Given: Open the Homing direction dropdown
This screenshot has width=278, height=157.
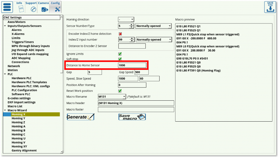Looking at the screenshot, I should 126,19.
